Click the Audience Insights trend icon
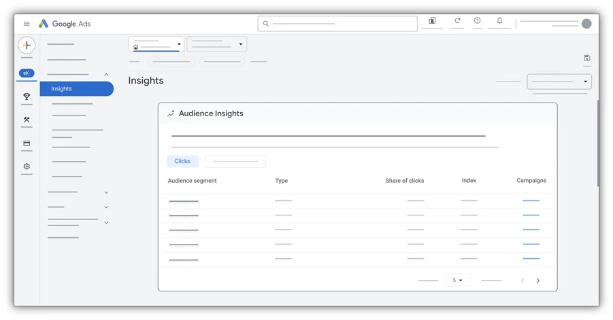Image resolution: width=613 pixels, height=320 pixels. pos(171,113)
